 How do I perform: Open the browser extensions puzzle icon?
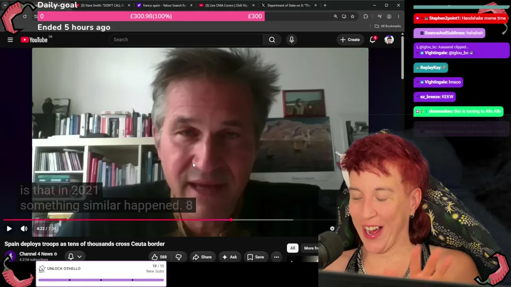tap(366, 16)
